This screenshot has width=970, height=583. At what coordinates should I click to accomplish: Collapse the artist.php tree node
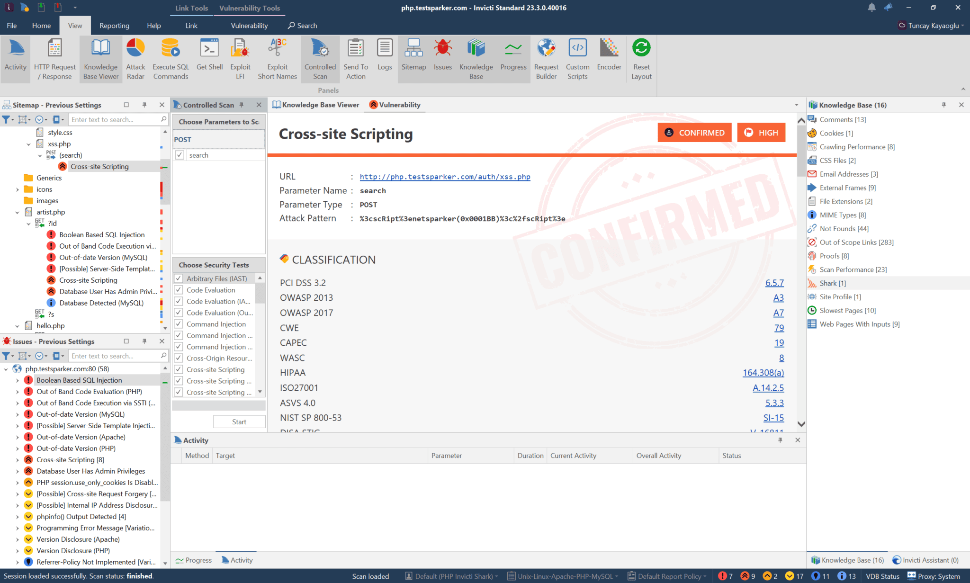pos(18,213)
